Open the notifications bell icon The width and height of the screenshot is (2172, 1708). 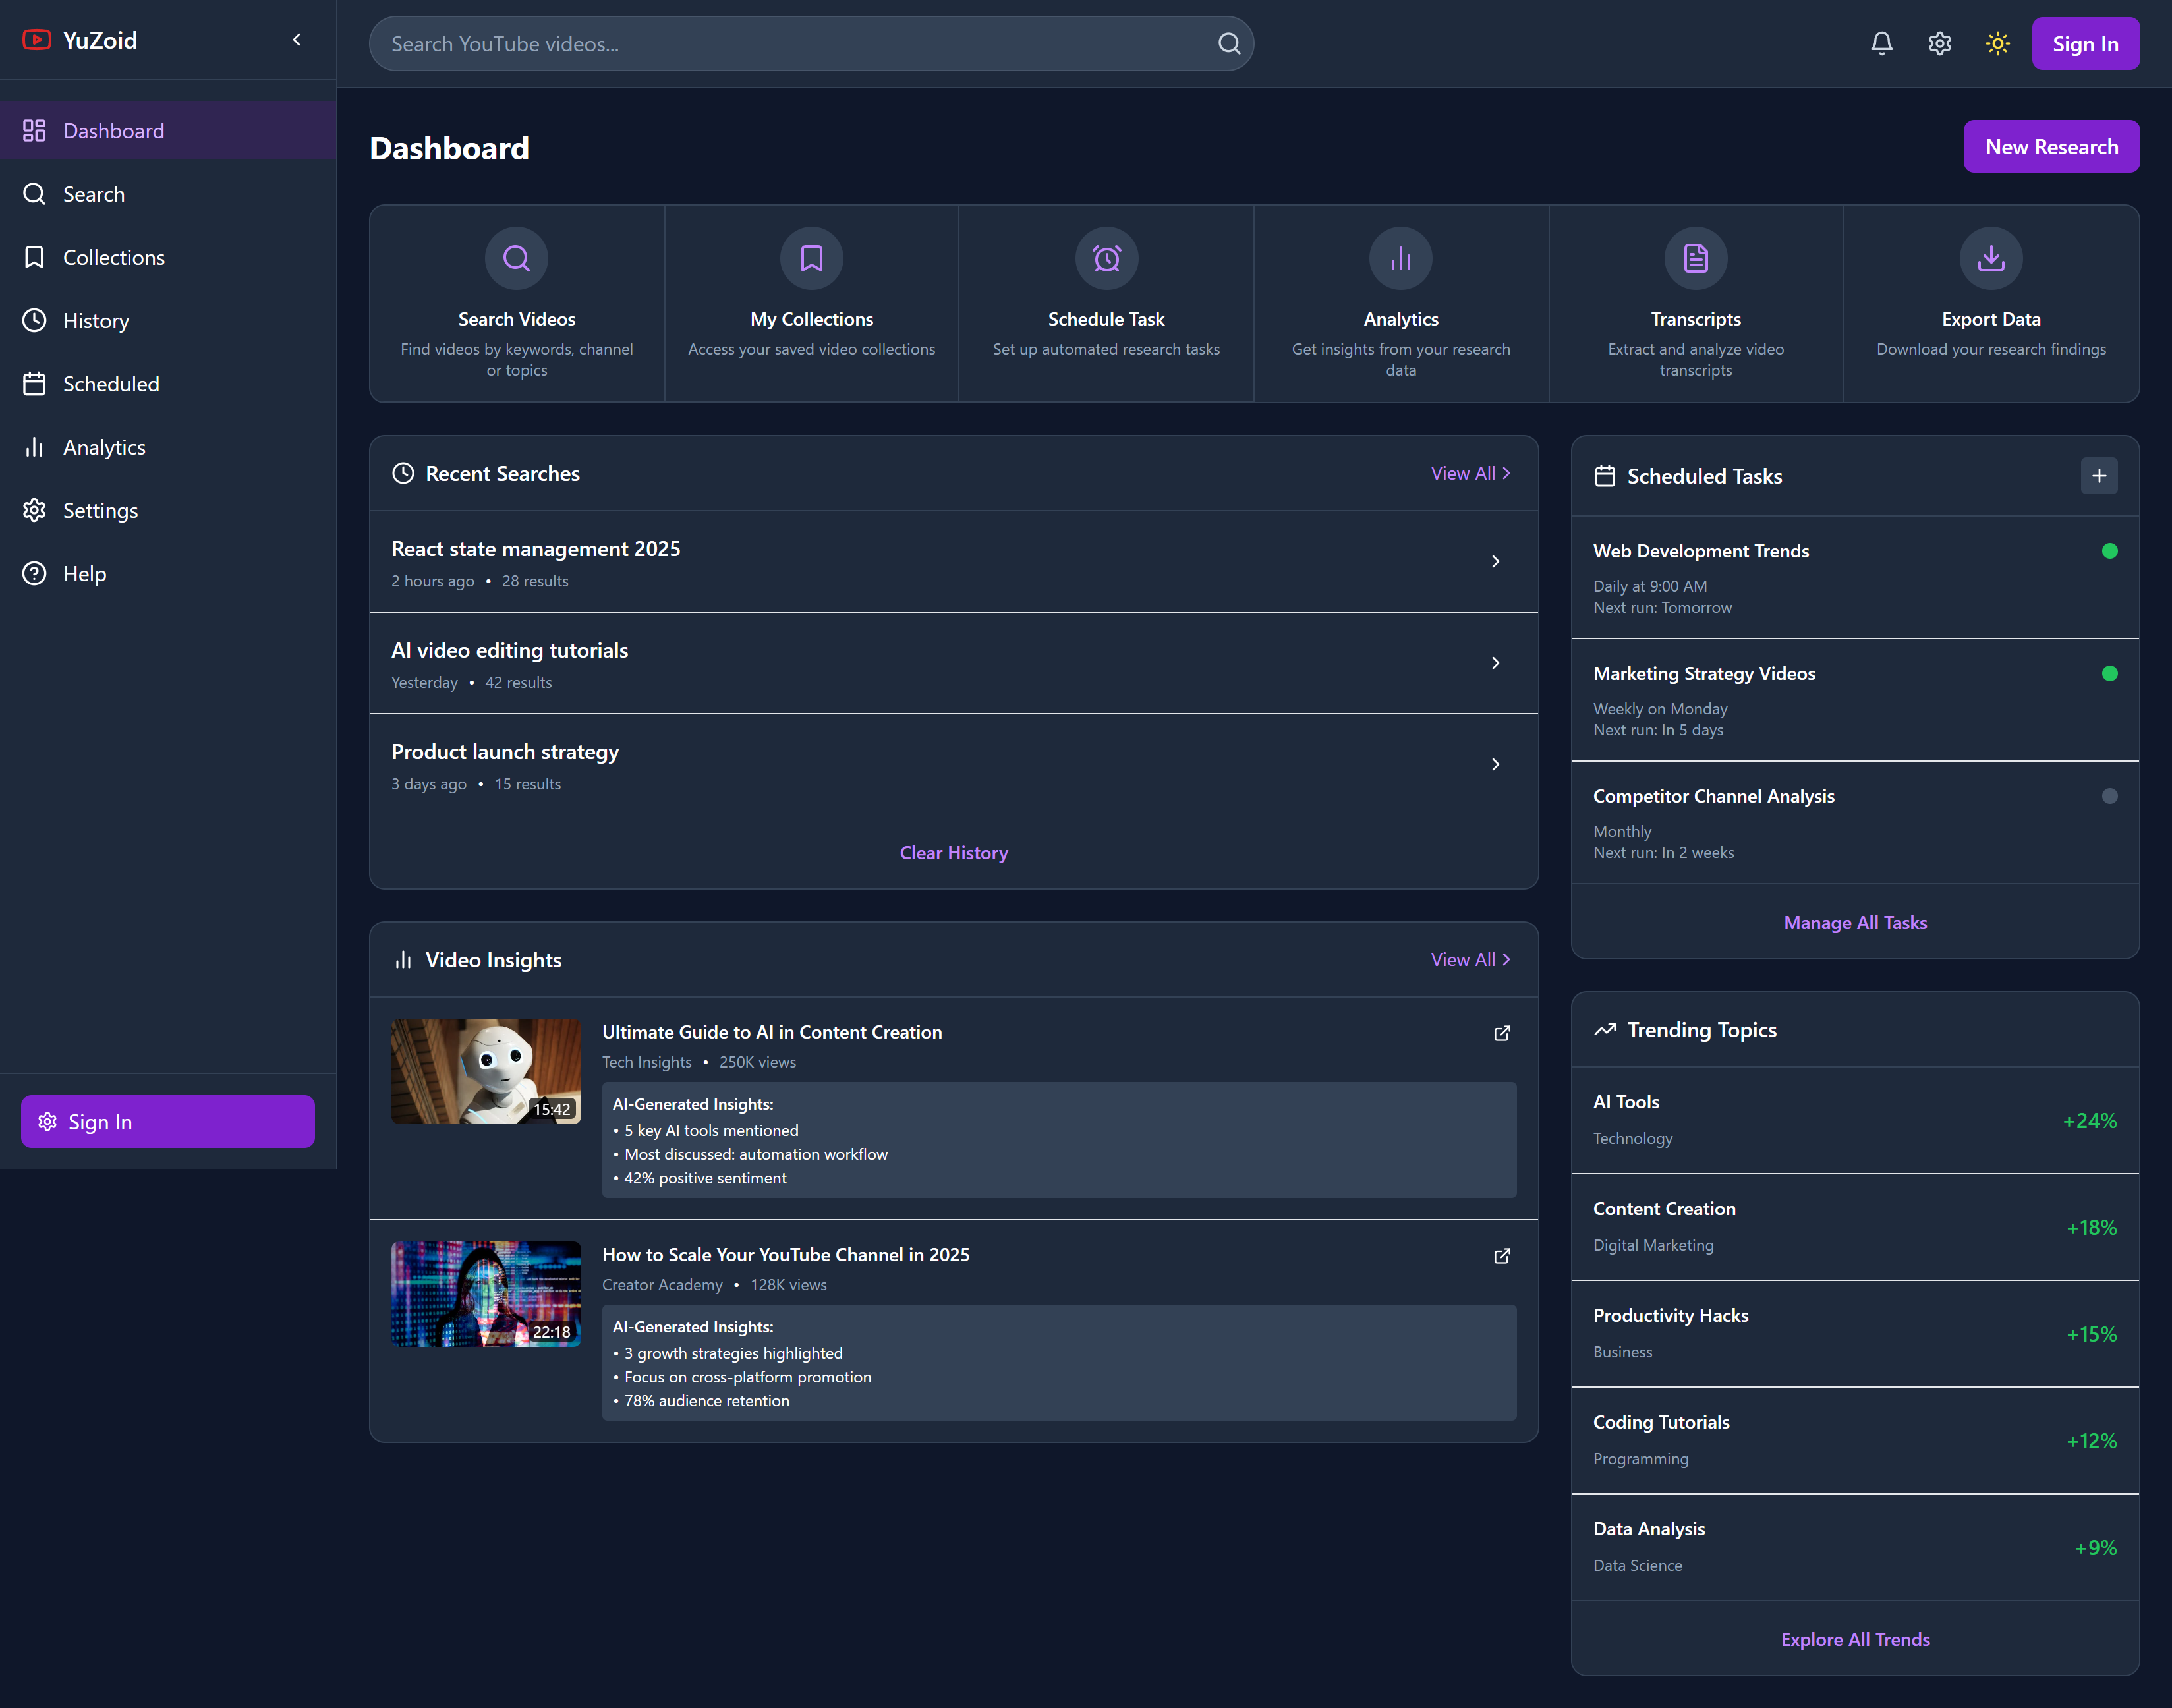pos(1881,43)
